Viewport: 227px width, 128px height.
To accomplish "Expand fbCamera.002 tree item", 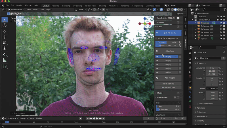I will [x=196, y=29].
